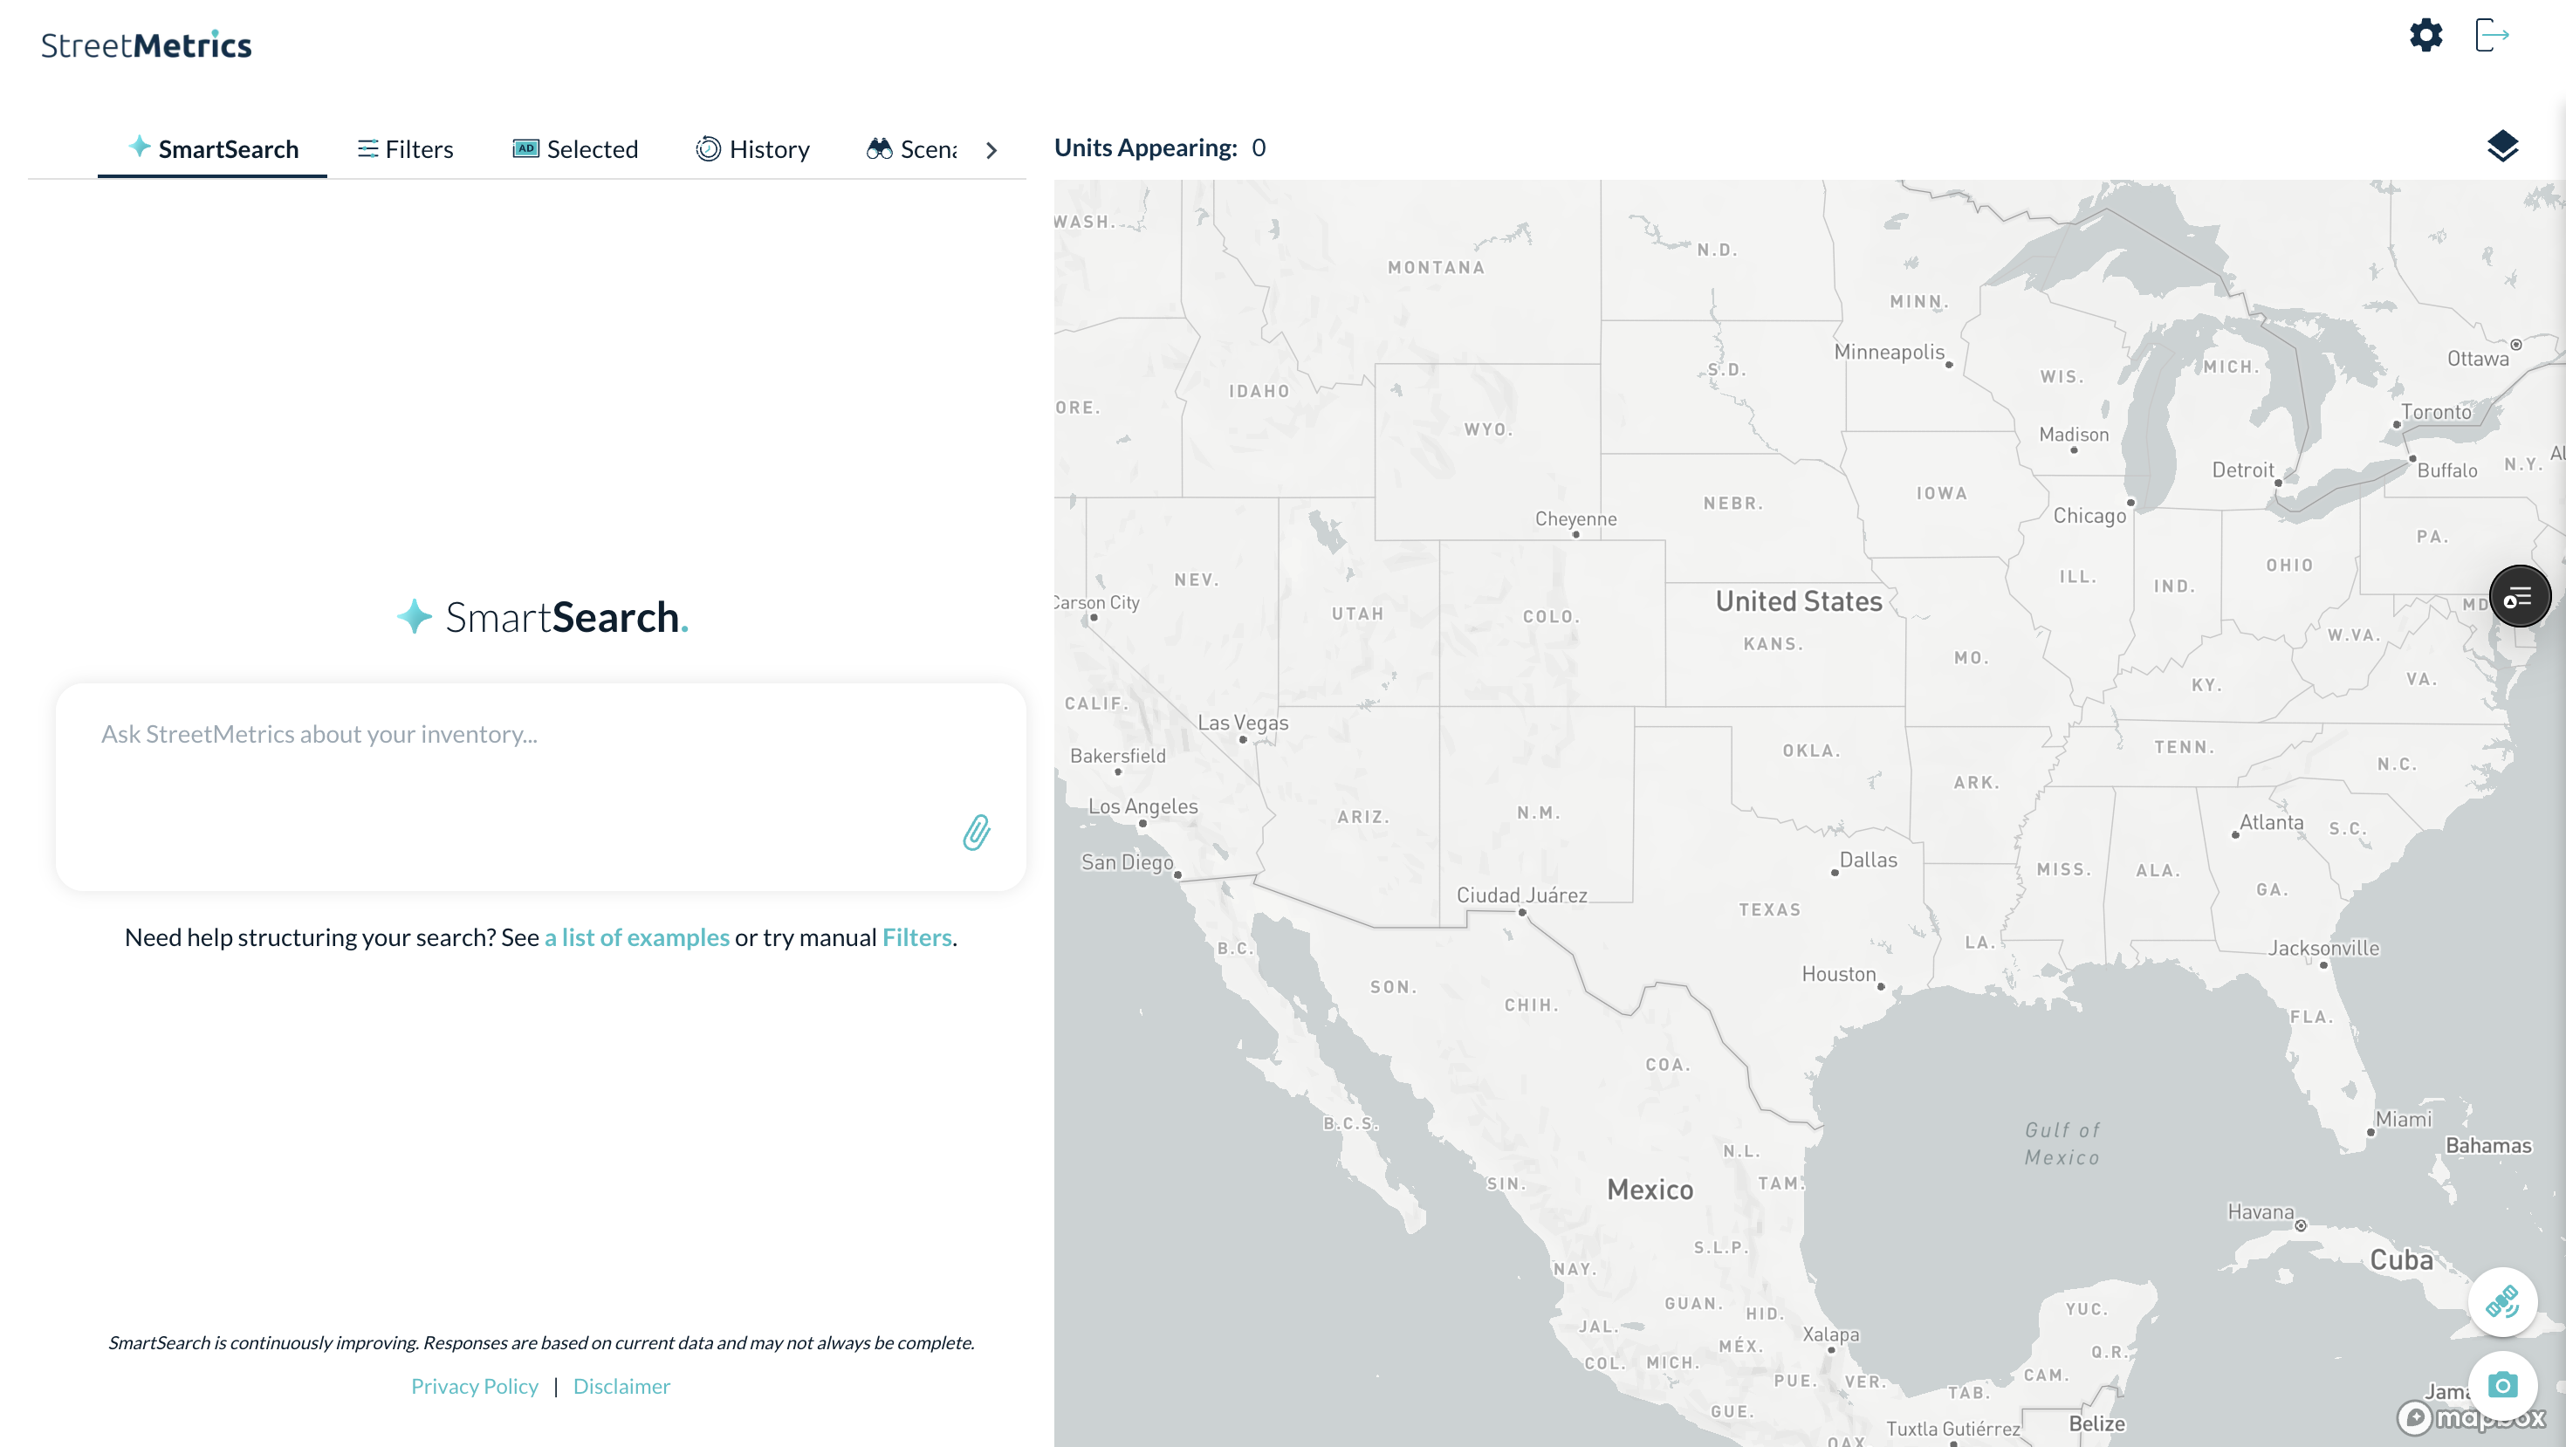Click the Mexico country label
The height and width of the screenshot is (1447, 2566).
tap(1650, 1190)
